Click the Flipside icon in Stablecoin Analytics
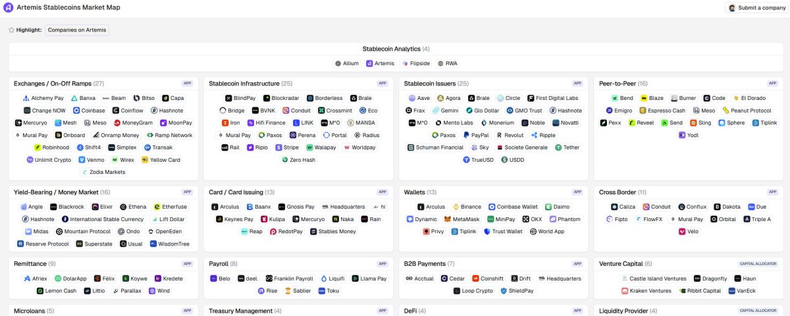The width and height of the screenshot is (790, 316). coord(406,63)
